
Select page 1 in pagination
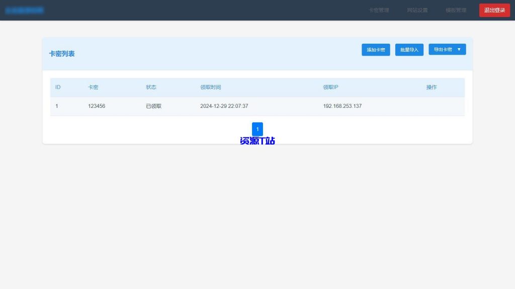pos(257,129)
